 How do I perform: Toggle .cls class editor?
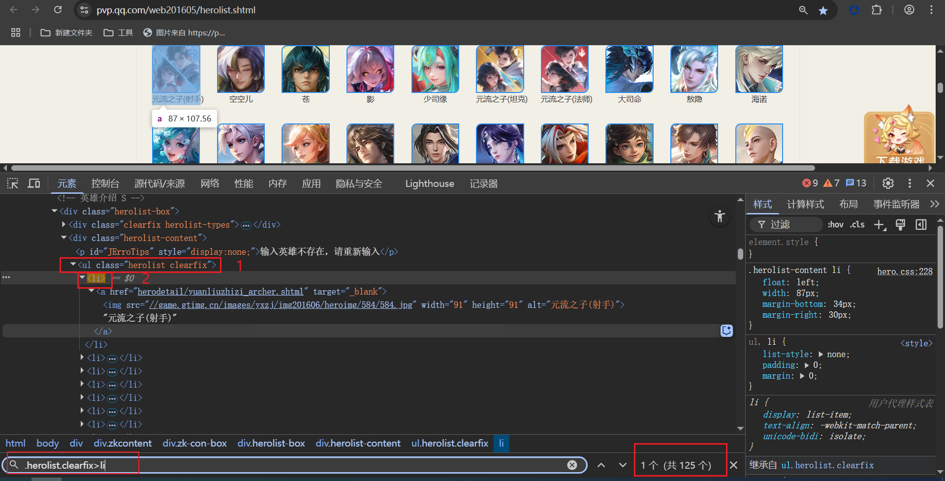pos(857,224)
